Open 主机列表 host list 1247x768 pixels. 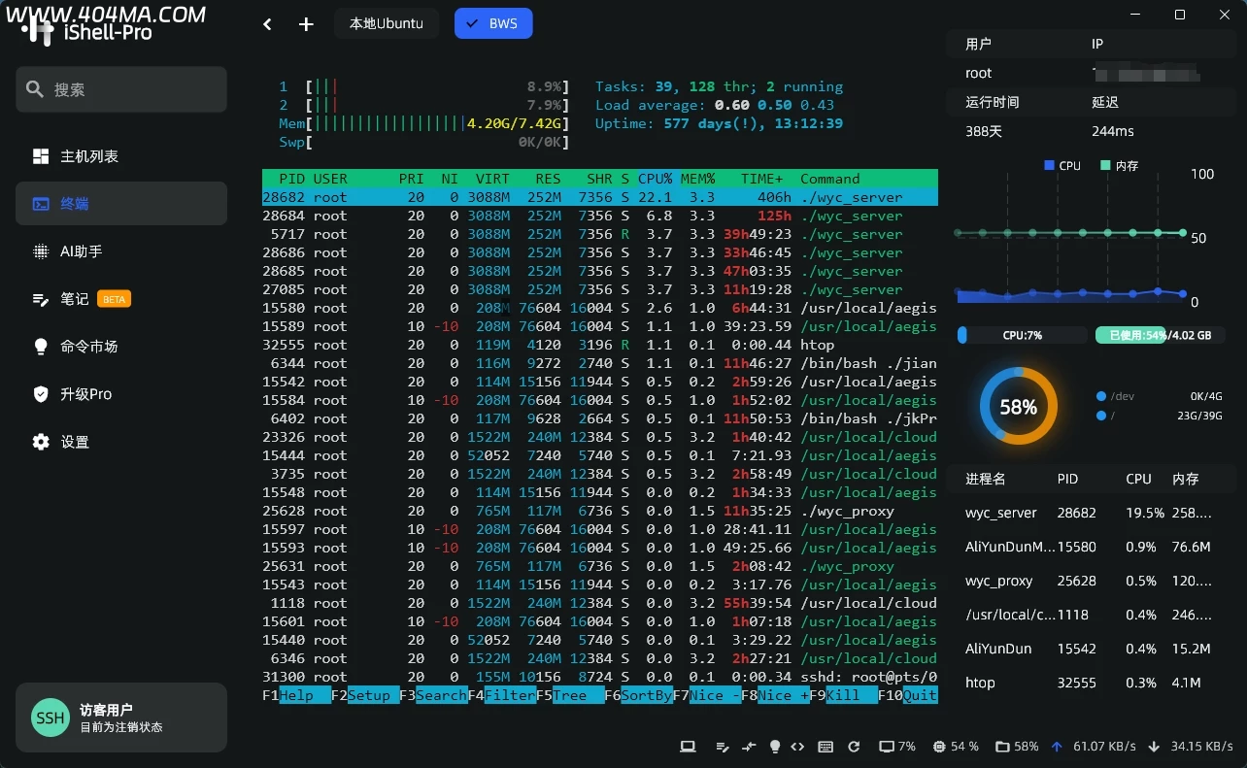pyautogui.click(x=121, y=156)
